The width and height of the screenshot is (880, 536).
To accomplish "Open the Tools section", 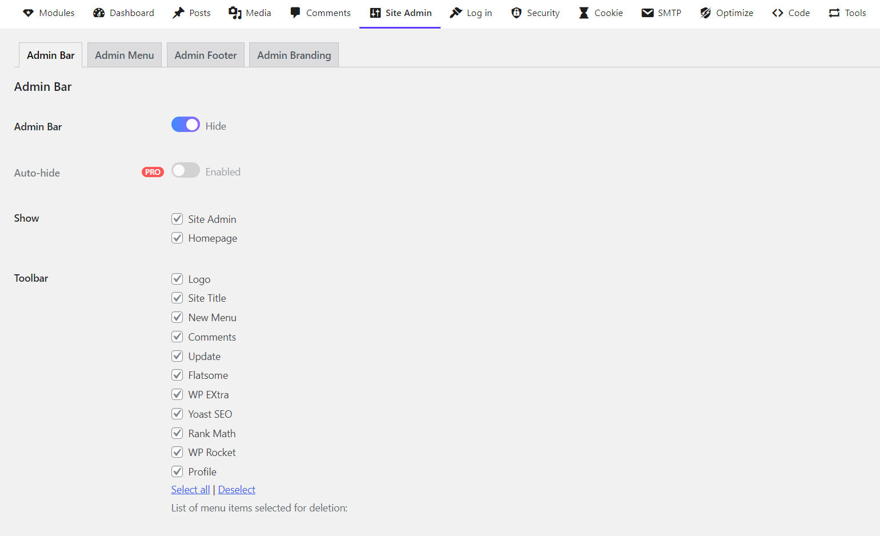I will (847, 13).
